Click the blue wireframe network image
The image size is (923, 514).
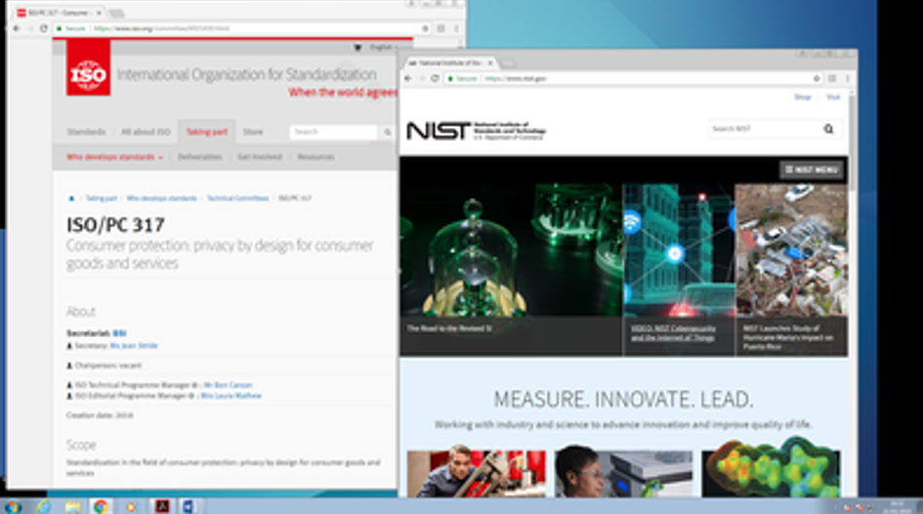[679, 250]
